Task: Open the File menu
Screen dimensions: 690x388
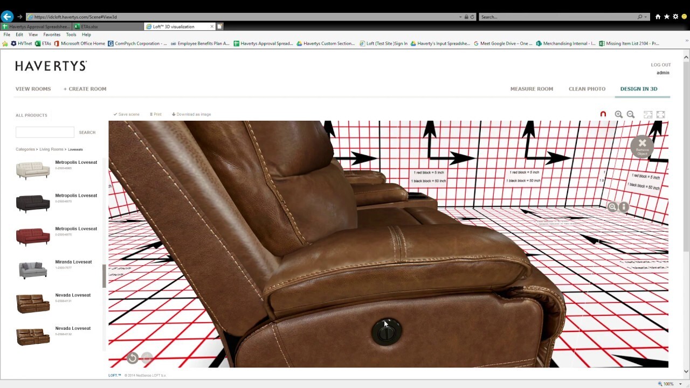Action: (7, 34)
